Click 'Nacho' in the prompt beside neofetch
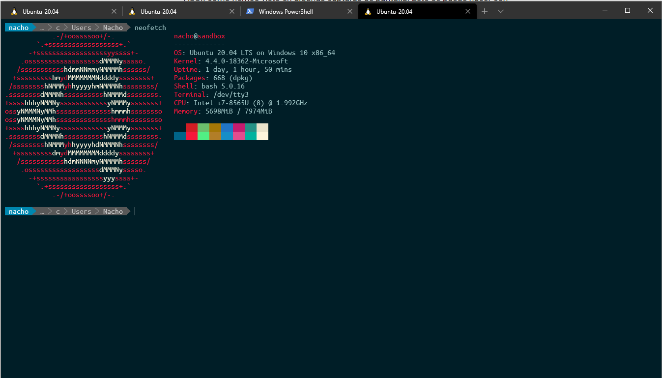662x378 pixels. [113, 28]
